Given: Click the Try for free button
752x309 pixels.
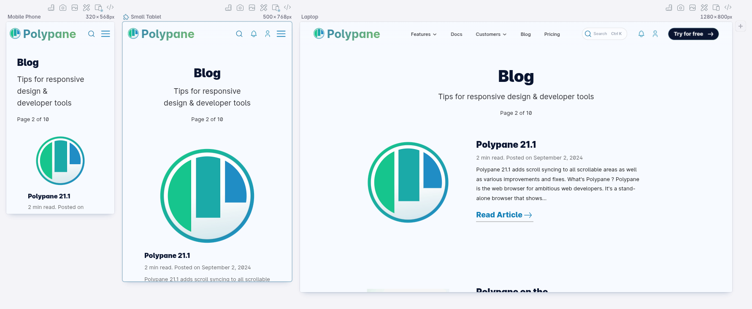Looking at the screenshot, I should (x=693, y=34).
